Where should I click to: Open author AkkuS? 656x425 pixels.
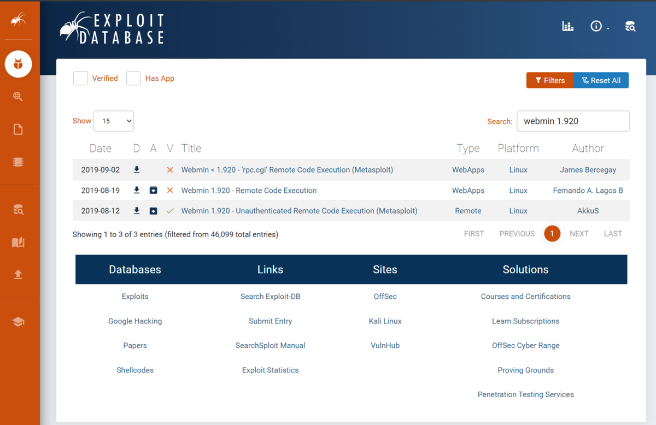[x=588, y=211]
